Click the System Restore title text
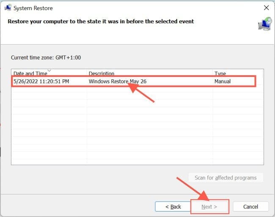This screenshot has width=275, height=217. [33, 8]
